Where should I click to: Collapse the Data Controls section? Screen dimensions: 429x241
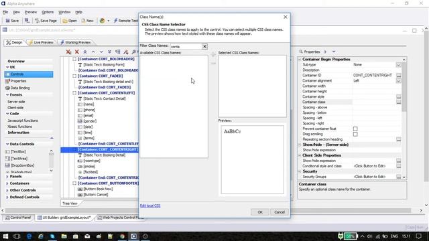point(7,144)
